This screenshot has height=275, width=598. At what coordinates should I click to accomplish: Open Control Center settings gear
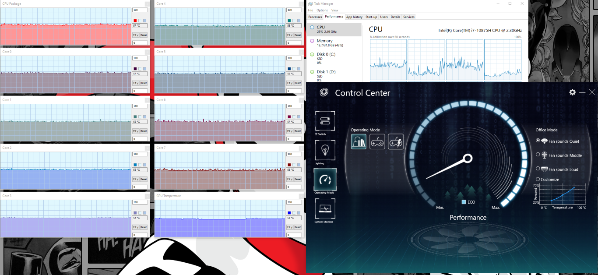point(572,92)
